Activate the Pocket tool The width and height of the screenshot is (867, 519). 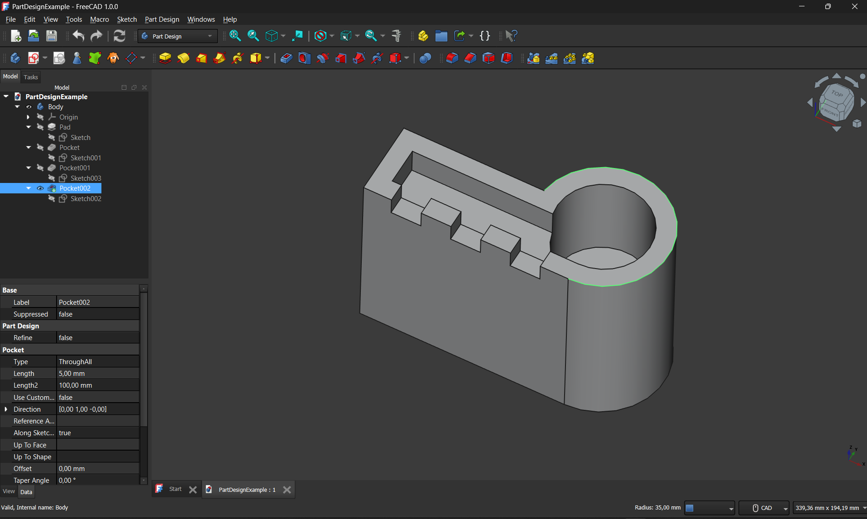pos(286,58)
